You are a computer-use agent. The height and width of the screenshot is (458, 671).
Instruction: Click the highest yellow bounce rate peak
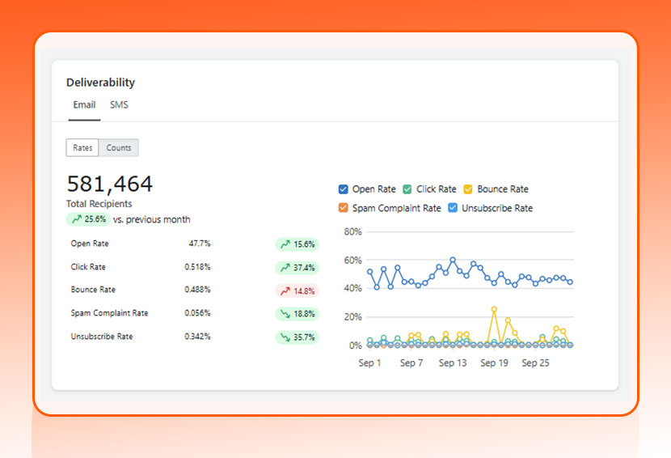point(494,309)
